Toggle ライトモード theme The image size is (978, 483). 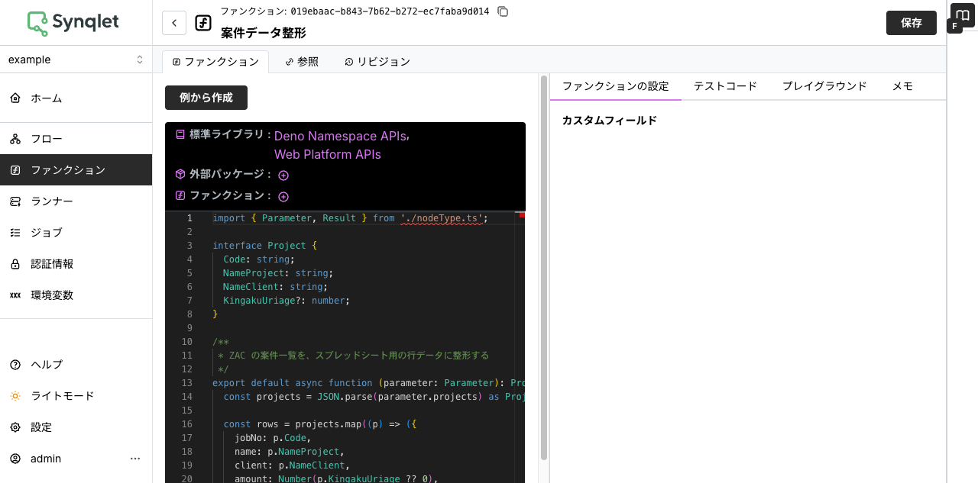click(x=76, y=396)
